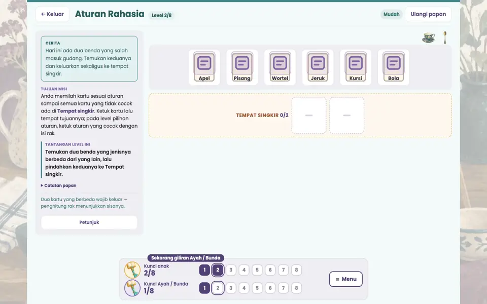Image resolution: width=487 pixels, height=304 pixels.
Task: Select Kunci anak level 8
Action: [296, 270]
